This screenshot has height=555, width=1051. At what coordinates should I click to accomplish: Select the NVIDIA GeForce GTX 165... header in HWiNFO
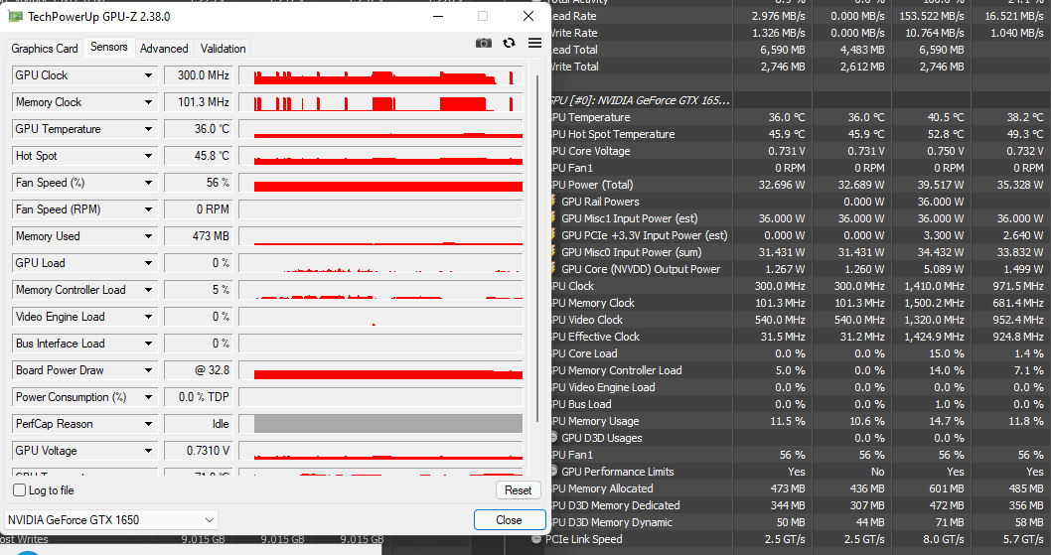click(x=640, y=100)
